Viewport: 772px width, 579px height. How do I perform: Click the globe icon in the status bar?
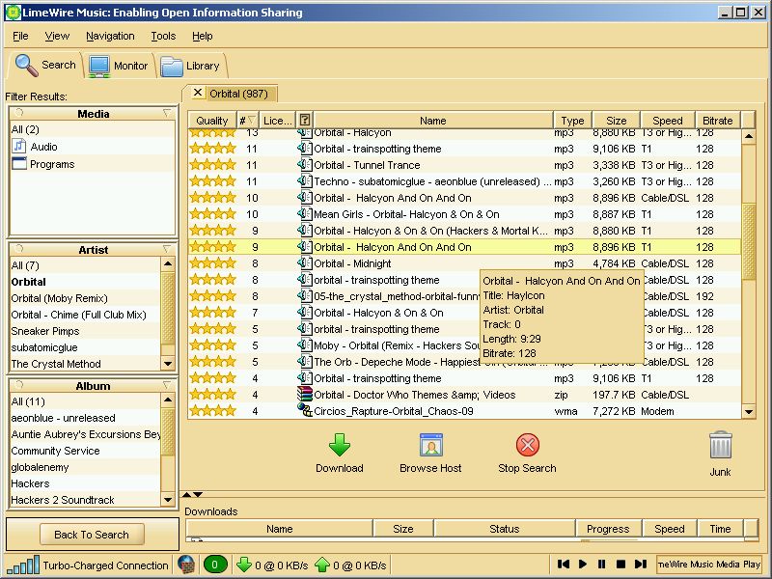[x=186, y=565]
